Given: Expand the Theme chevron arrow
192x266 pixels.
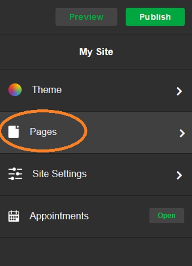Looking at the screenshot, I should click(179, 91).
